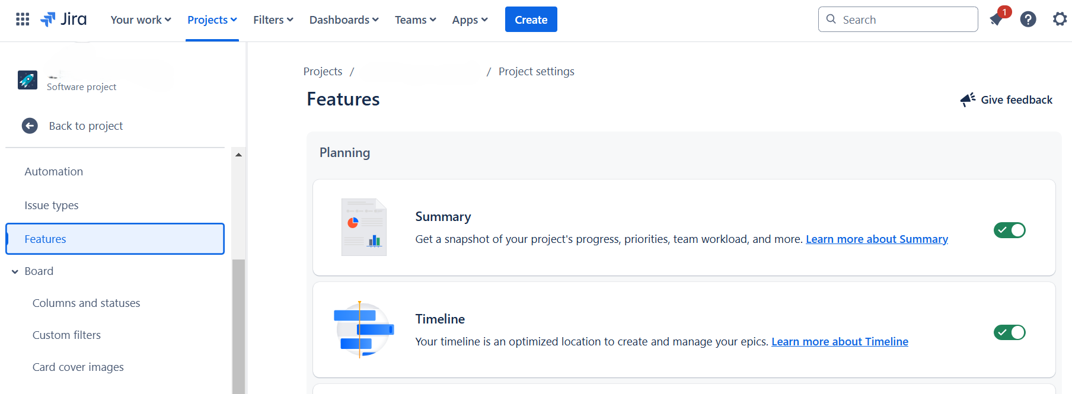Open the Settings gear icon
Image resolution: width=1072 pixels, height=394 pixels.
tap(1060, 19)
